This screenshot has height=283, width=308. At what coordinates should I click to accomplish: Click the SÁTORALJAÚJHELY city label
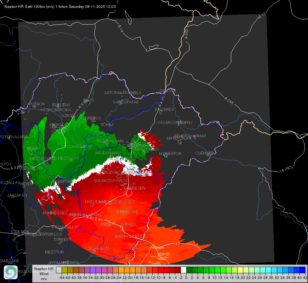point(123,92)
